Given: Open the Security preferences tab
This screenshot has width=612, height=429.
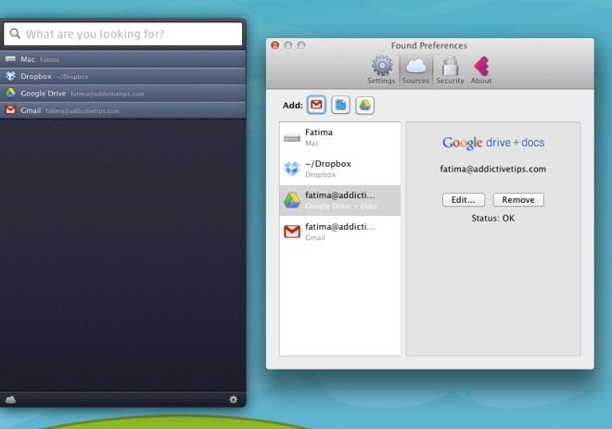Looking at the screenshot, I should [x=450, y=69].
